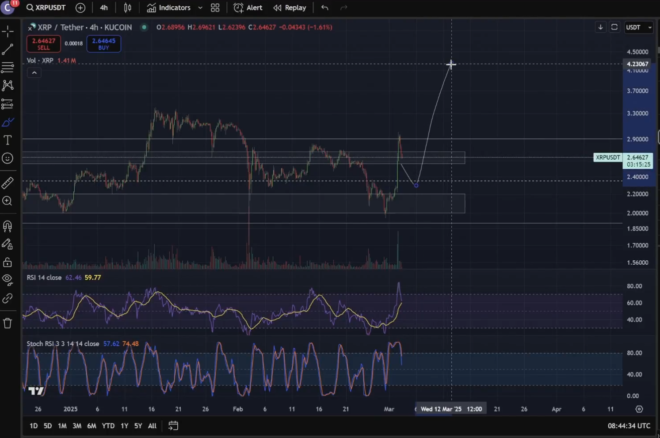Toggle magnet mode for drawings
660x438 pixels.
pyautogui.click(x=8, y=226)
